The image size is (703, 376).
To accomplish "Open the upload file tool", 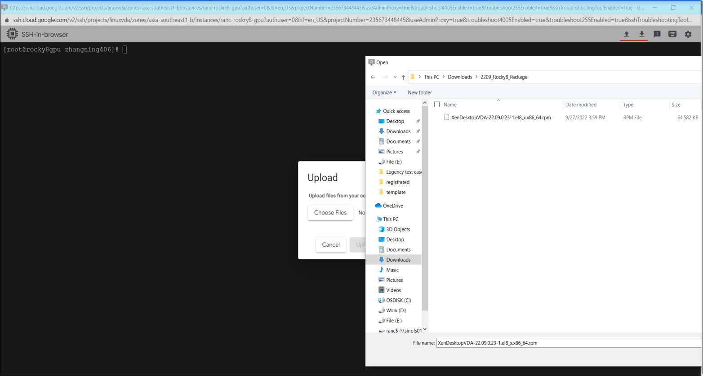I will 626,34.
